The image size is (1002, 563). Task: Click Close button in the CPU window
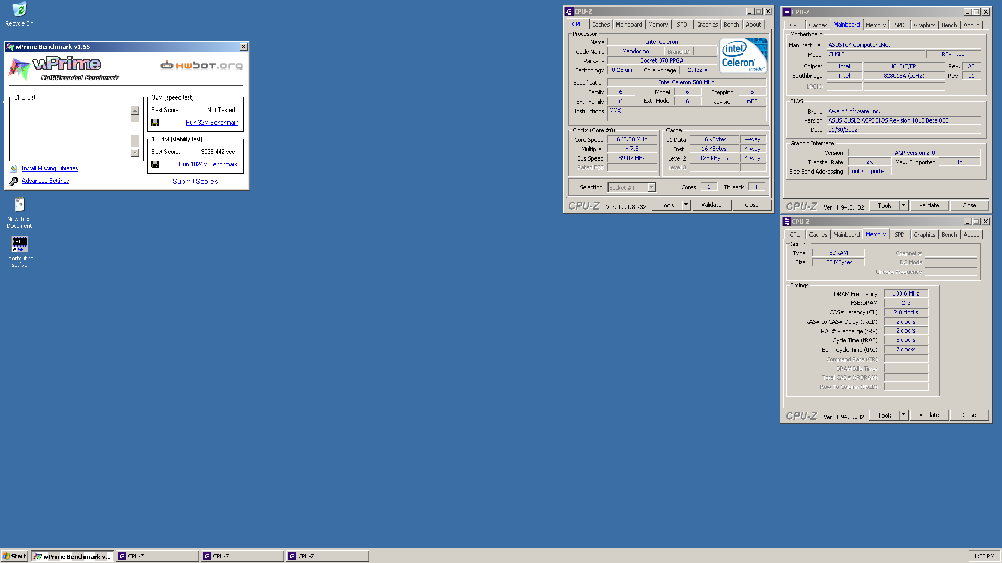coord(751,205)
